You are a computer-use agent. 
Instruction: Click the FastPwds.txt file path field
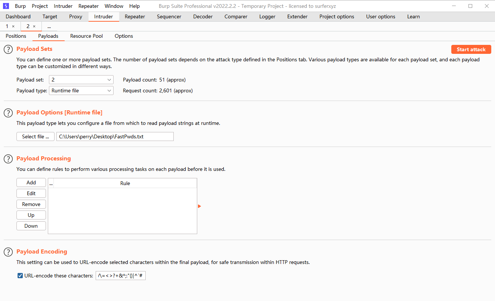(x=115, y=136)
